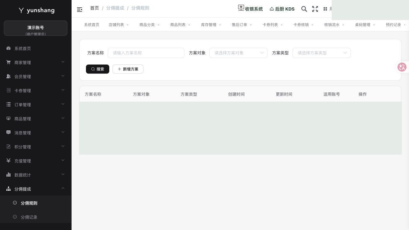Click the search magnifier icon in header
Viewport: 409px width, 230px height.
tap(304, 9)
